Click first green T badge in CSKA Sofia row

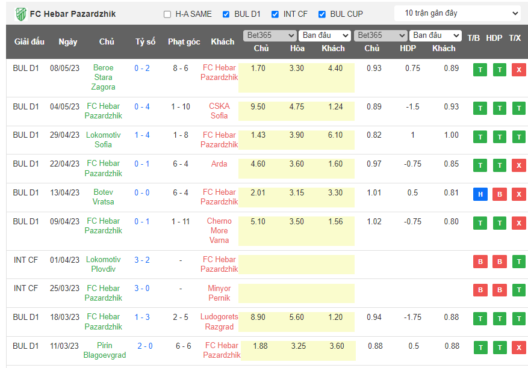(480, 108)
